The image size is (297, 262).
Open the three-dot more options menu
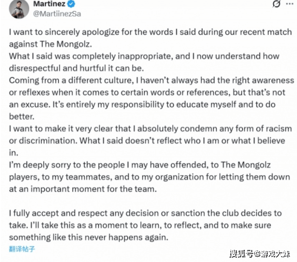point(291,5)
